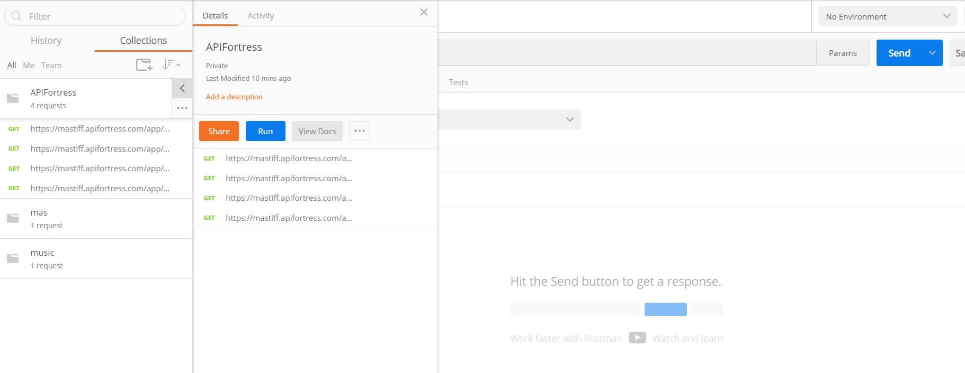Click the more actions button next to View Docs
This screenshot has width=965, height=373.
click(359, 131)
